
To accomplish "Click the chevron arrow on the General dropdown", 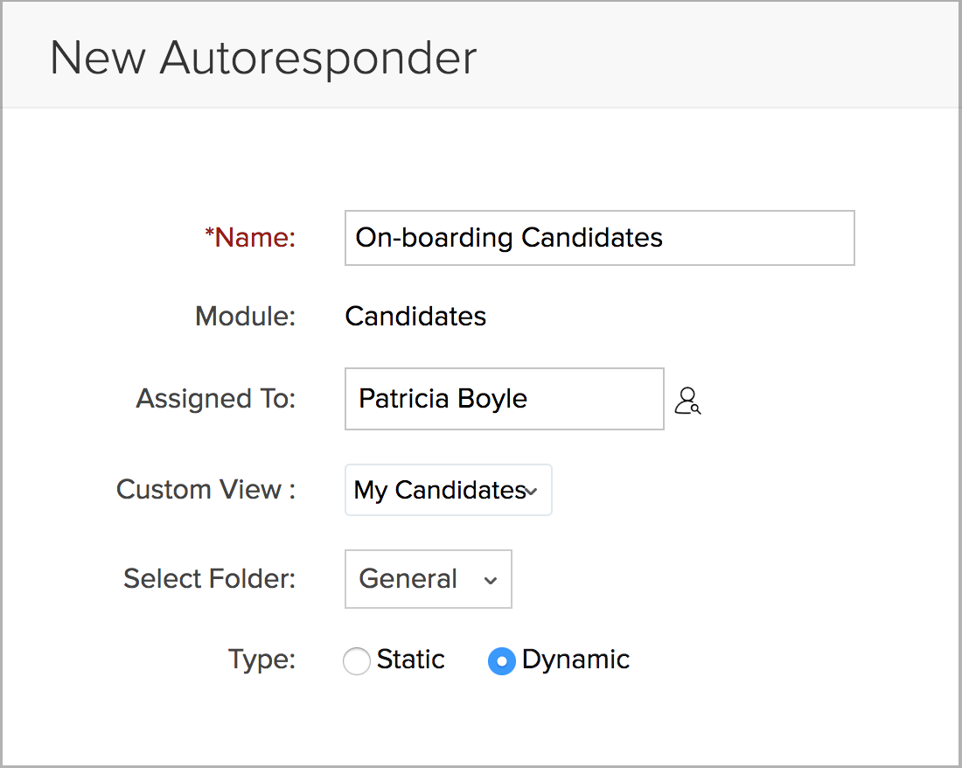I will click(491, 581).
